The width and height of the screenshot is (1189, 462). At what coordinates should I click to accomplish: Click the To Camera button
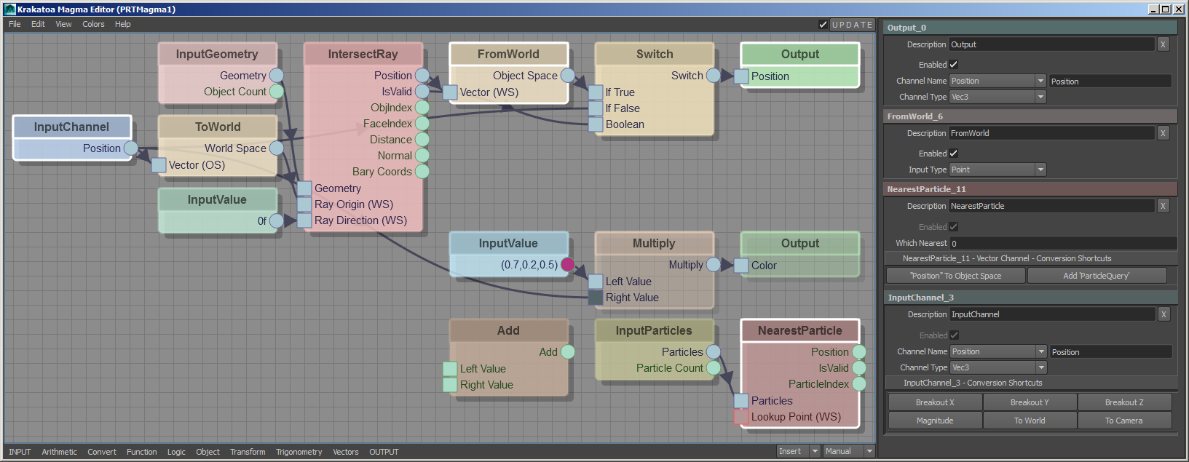[1124, 421]
